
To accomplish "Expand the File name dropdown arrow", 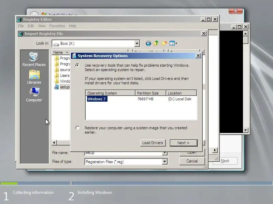I will [164, 153].
